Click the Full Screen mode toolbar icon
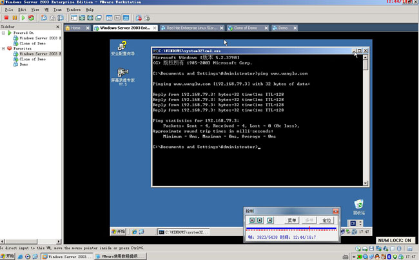This screenshot has width=419, height=260. [82, 18]
